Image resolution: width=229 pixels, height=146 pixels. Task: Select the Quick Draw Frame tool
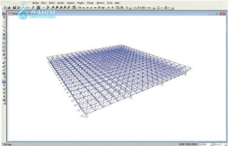[4, 31]
